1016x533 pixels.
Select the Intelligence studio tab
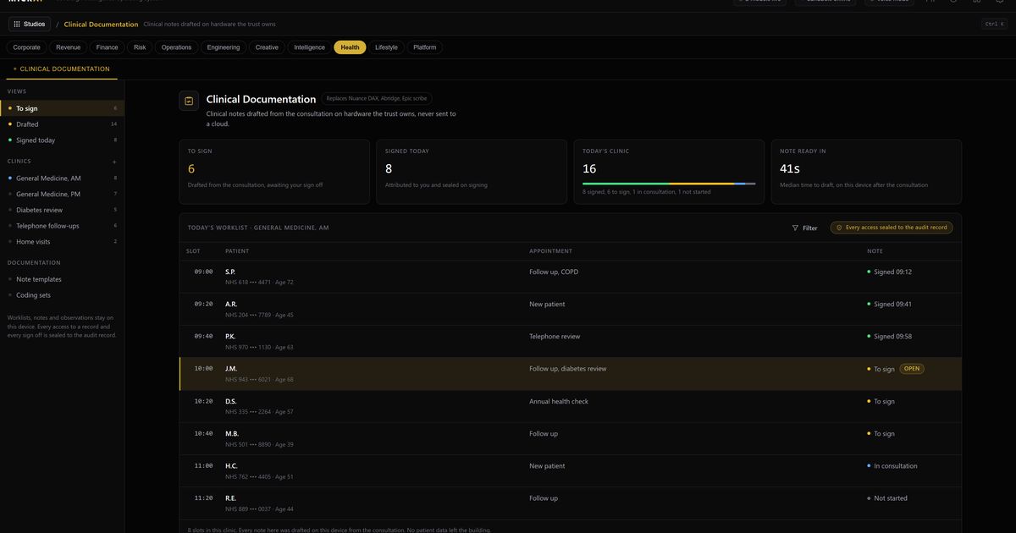(309, 47)
